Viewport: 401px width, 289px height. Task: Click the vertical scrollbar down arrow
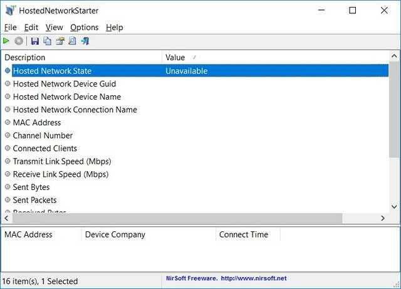pos(394,206)
